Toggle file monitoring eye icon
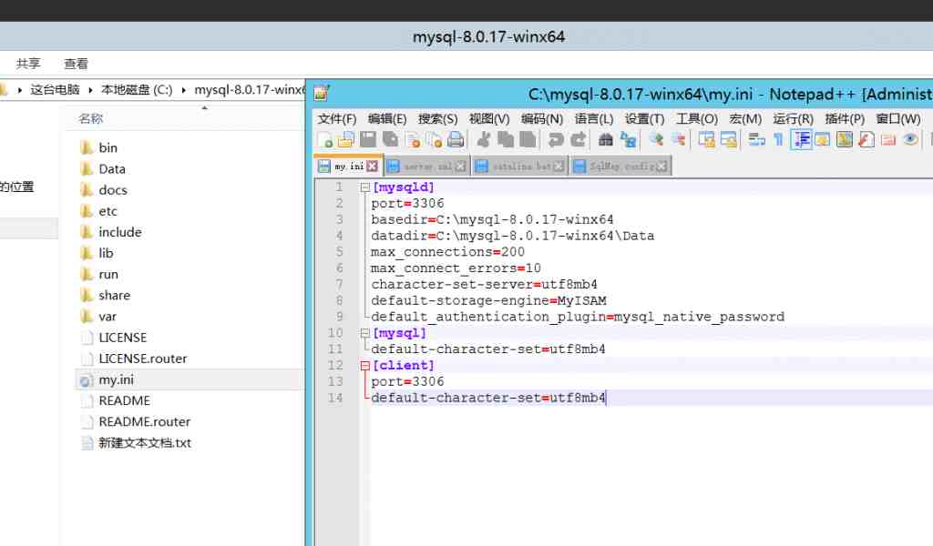 (x=910, y=139)
